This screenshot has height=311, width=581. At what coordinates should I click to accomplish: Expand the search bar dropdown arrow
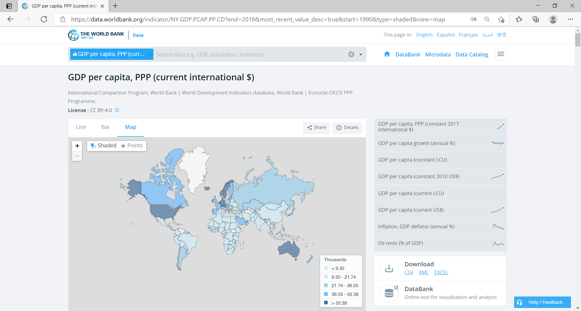point(360,55)
